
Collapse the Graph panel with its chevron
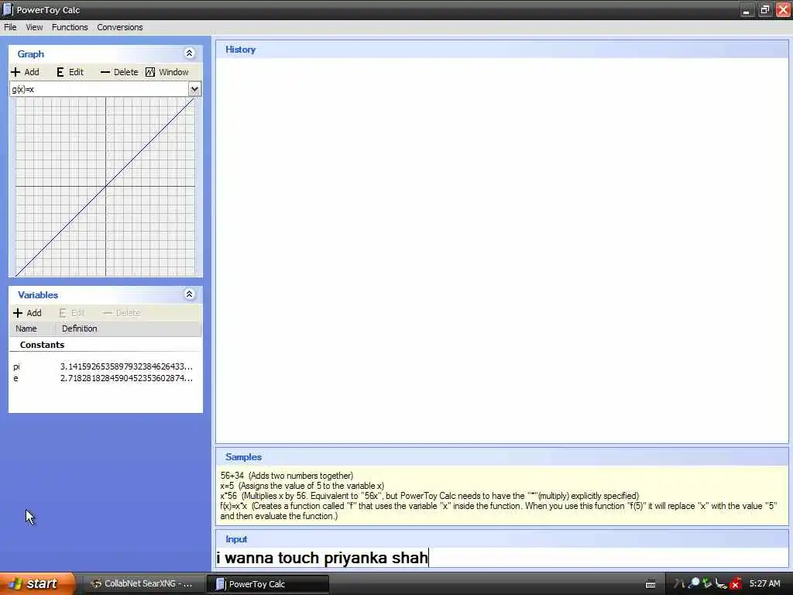click(189, 53)
